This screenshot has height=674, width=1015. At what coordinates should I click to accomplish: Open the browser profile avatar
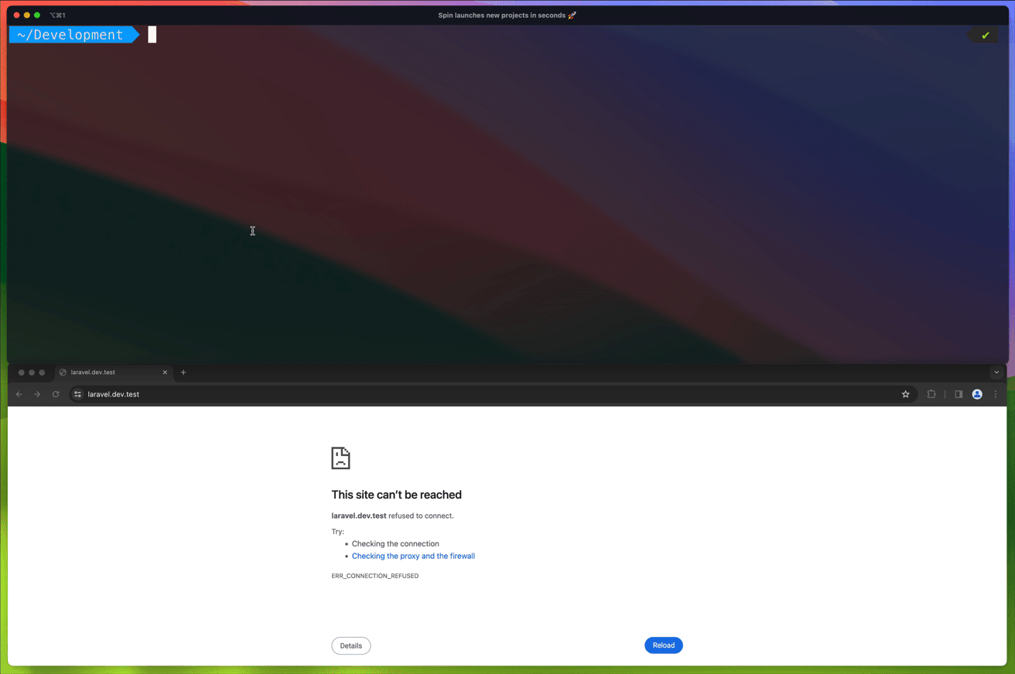coord(977,394)
